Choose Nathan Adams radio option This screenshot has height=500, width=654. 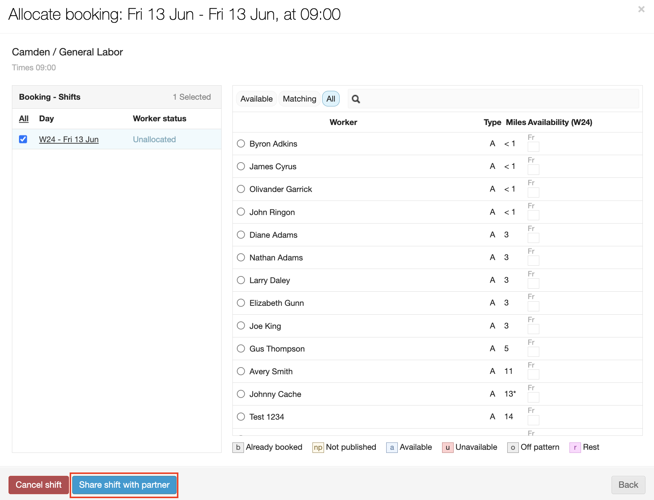coord(241,257)
